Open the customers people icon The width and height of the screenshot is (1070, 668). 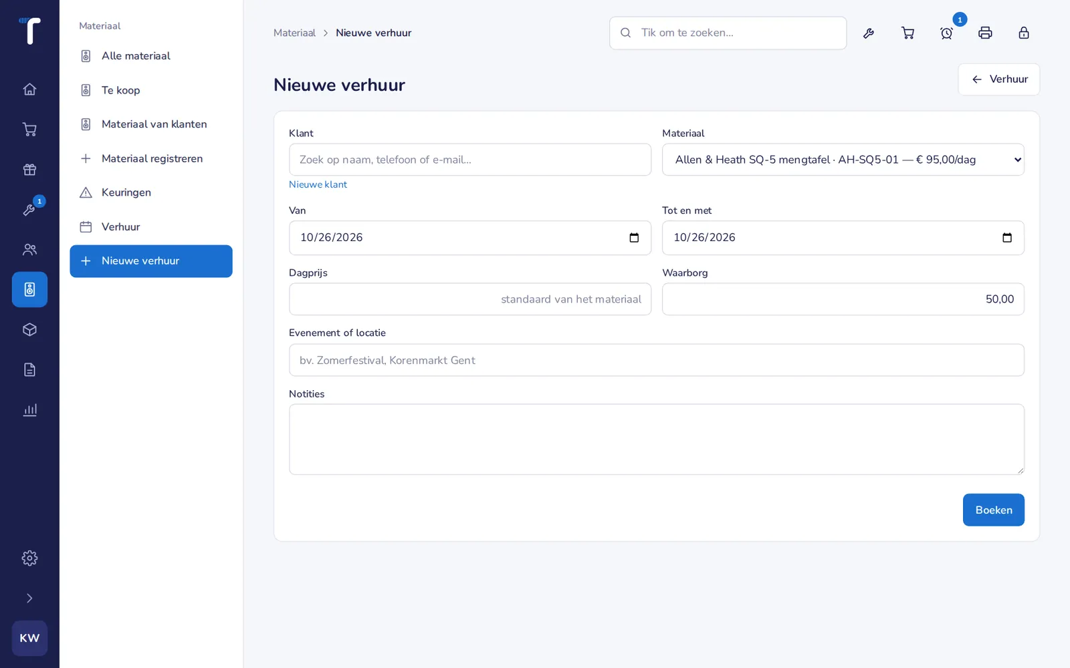pyautogui.click(x=29, y=249)
